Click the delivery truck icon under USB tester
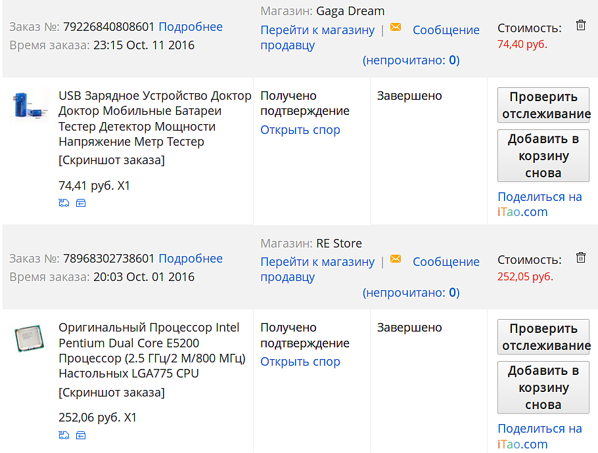 64,203
